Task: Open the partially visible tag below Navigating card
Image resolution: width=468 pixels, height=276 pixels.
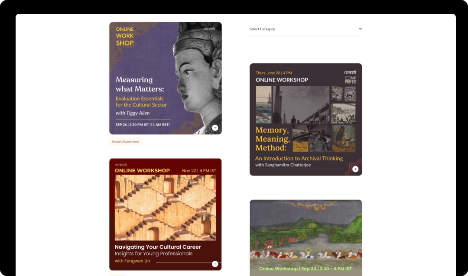Action: coord(117,275)
